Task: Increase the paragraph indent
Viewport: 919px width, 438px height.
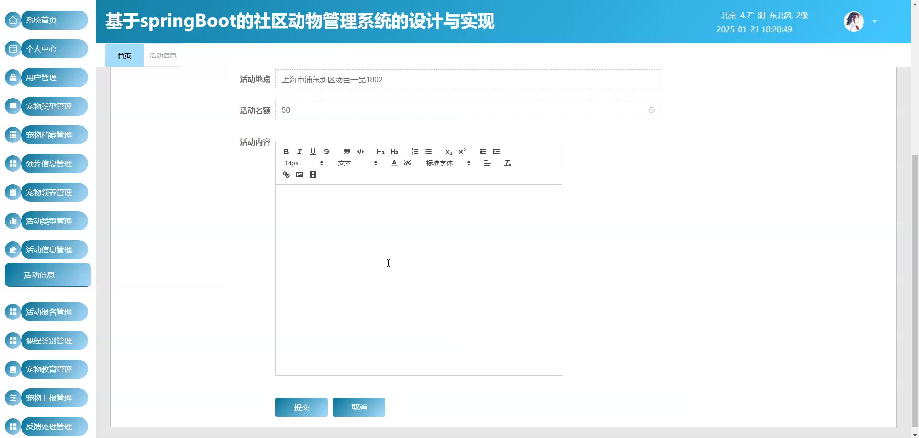Action: (x=496, y=152)
